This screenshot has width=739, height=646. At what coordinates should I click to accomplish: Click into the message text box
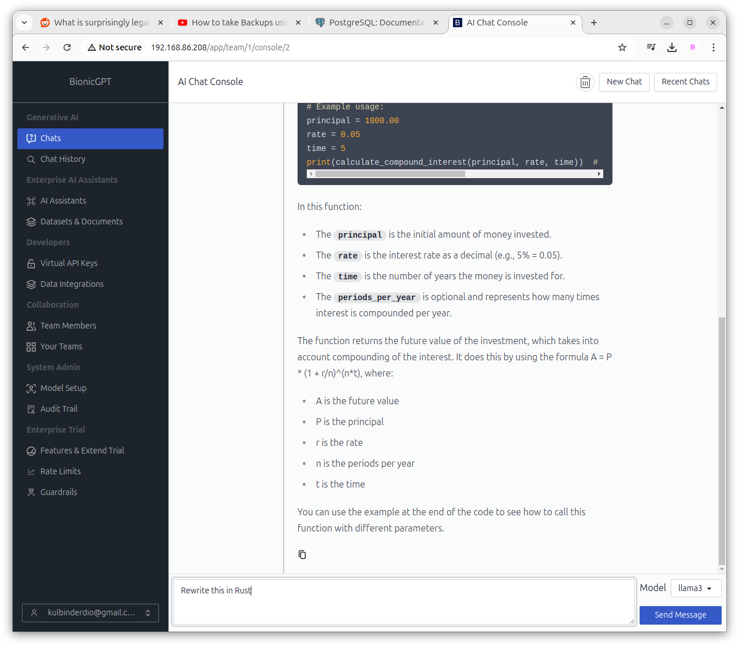tap(403, 601)
